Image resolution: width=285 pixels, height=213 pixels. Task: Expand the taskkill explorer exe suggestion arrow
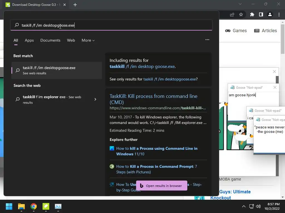tap(95, 99)
